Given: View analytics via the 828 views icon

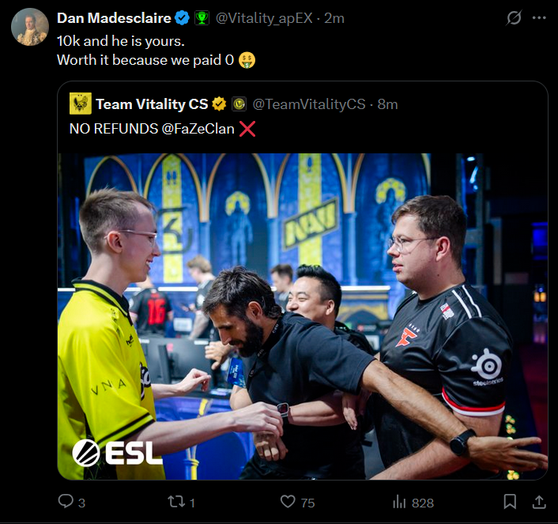Looking at the screenshot, I should [399, 502].
